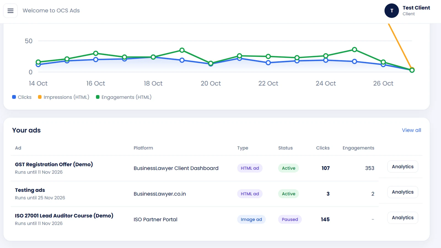
Task: Click HTML ad badge in GST row
Action: (x=250, y=168)
